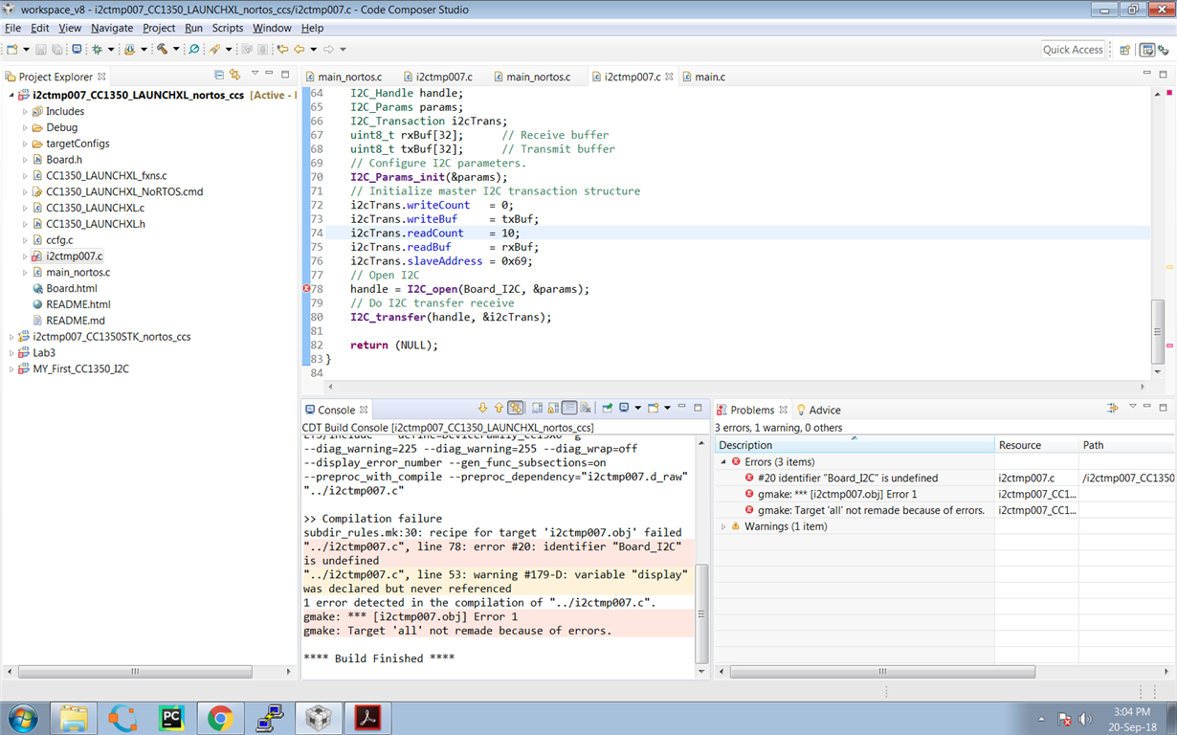Switch to the main.c editor tab
Screen dimensions: 1177x735
702,77
